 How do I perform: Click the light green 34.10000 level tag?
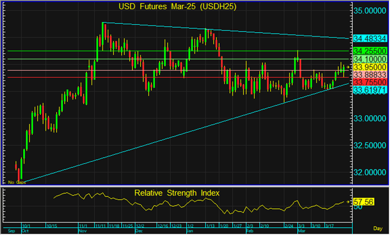click(370, 59)
